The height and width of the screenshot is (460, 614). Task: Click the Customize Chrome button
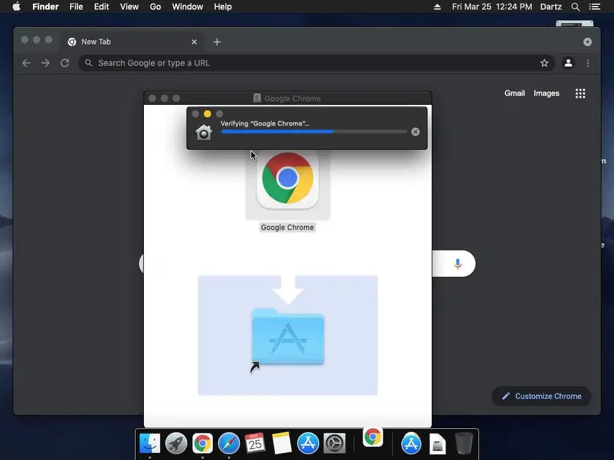(541, 397)
